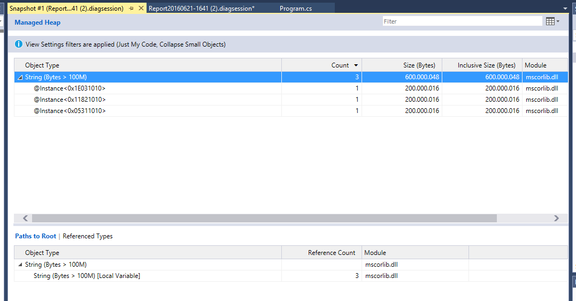Click mscorlib.dll in the Local Variable row

pos(381,276)
